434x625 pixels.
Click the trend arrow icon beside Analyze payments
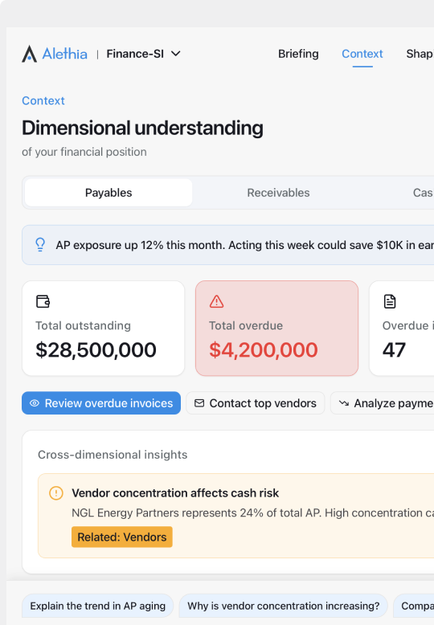(344, 403)
